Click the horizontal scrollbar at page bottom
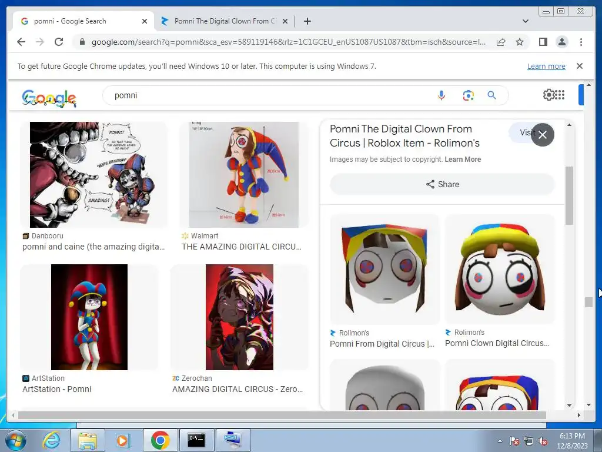The height and width of the screenshot is (452, 602). pyautogui.click(x=282, y=415)
